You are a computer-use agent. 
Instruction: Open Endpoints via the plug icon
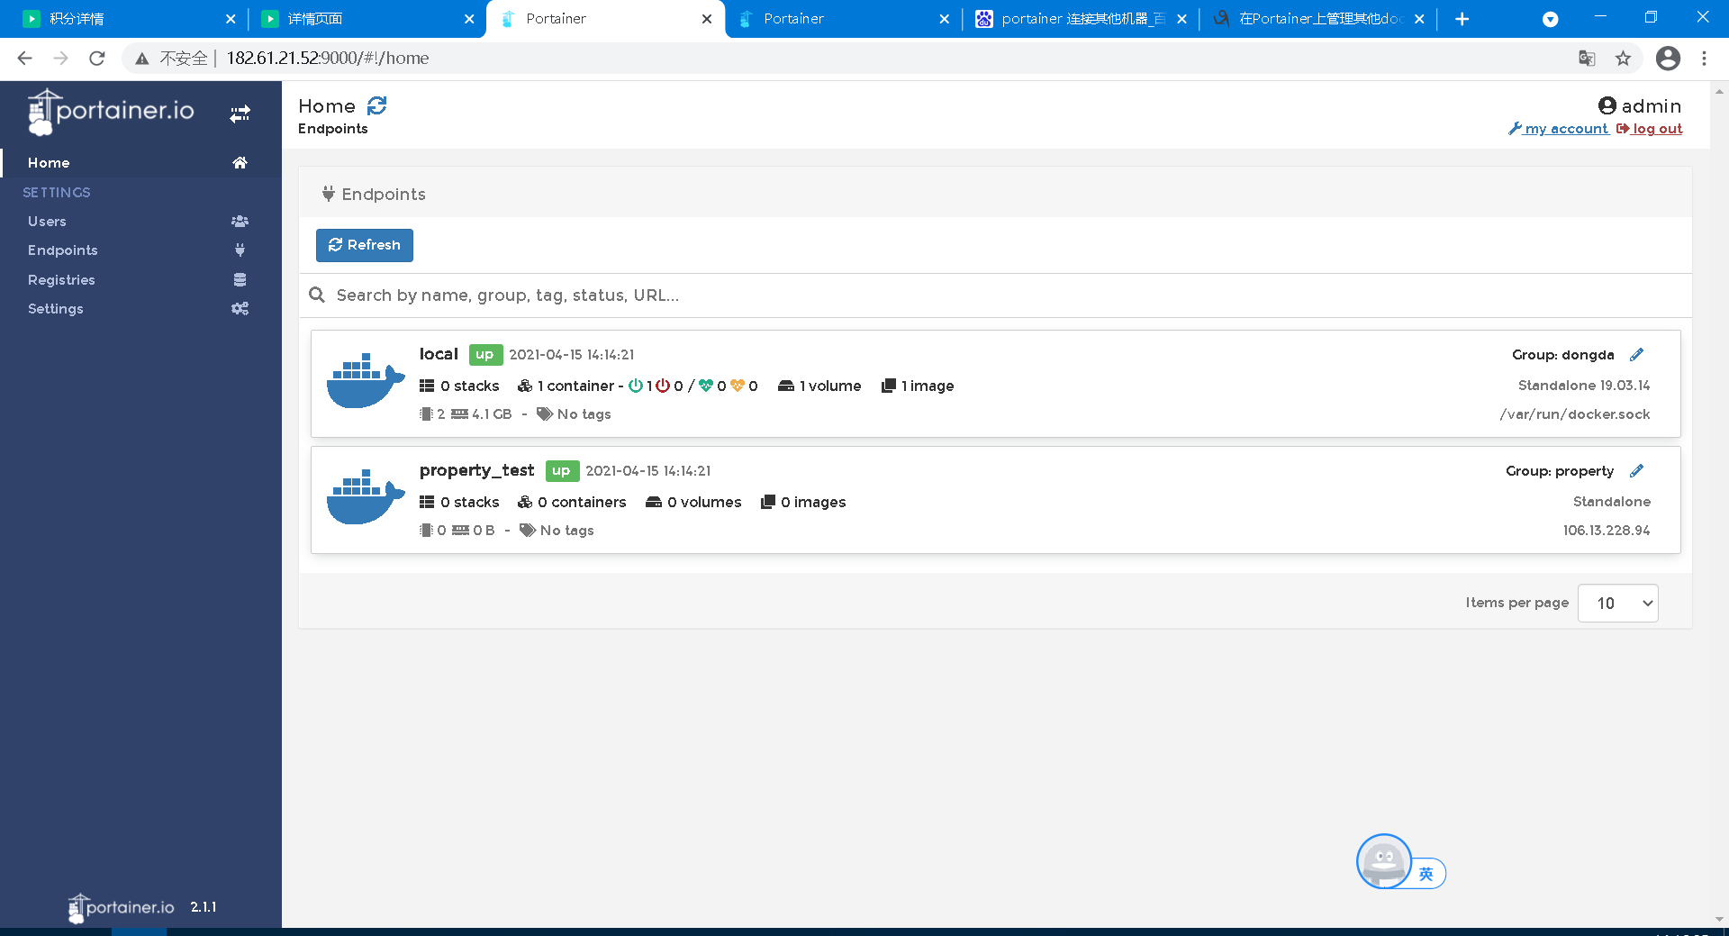(x=240, y=250)
